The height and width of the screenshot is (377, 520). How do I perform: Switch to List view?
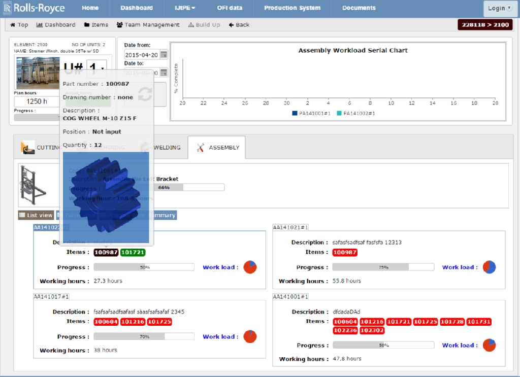tap(36, 215)
